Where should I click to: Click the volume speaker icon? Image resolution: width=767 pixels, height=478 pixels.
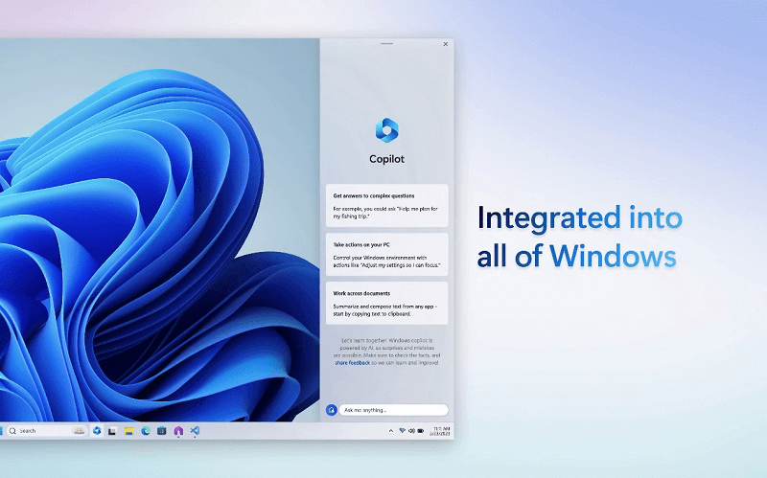[411, 431]
